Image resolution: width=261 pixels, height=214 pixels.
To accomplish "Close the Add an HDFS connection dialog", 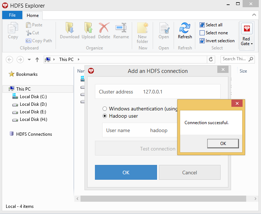I will pyautogui.click(x=223, y=69).
